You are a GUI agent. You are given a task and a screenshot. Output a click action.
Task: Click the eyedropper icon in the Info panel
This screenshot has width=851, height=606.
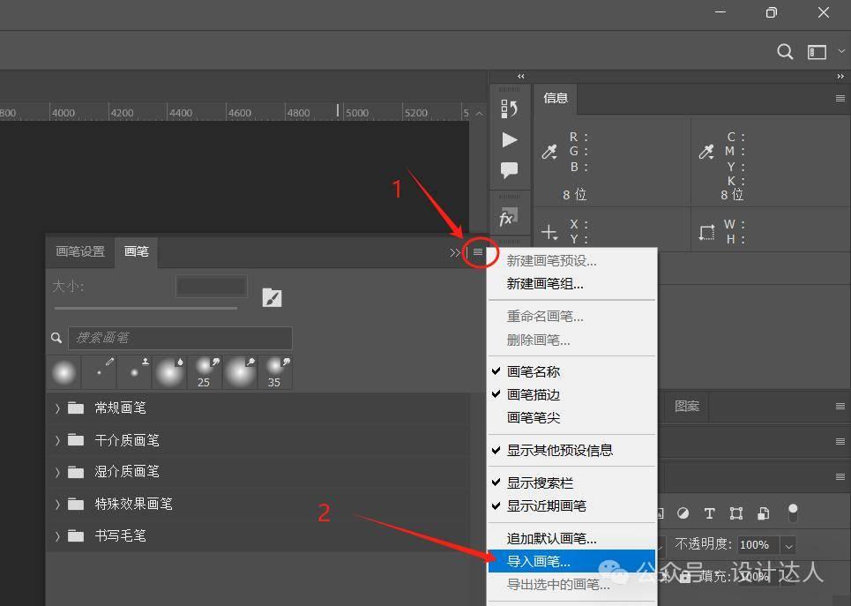coord(549,151)
